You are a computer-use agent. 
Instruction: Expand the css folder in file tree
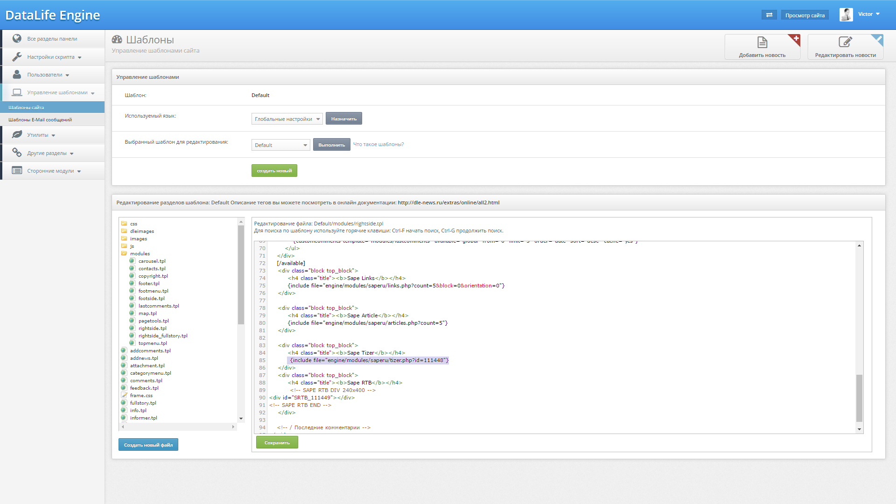(133, 224)
